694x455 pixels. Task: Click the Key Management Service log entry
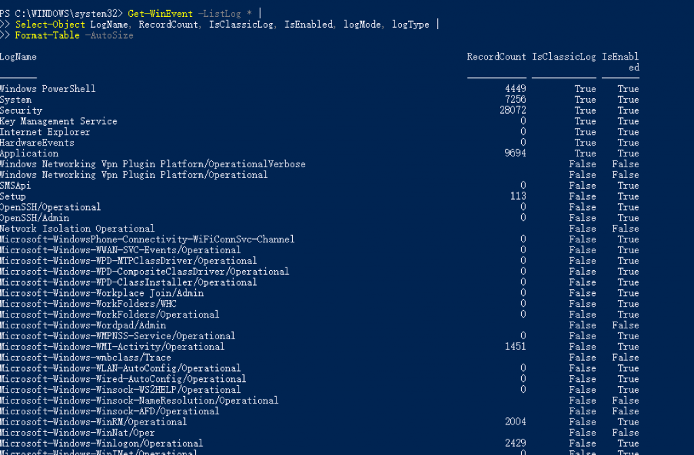[x=58, y=121]
